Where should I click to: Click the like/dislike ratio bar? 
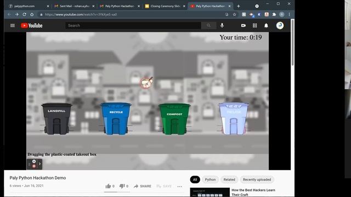pos(117,192)
